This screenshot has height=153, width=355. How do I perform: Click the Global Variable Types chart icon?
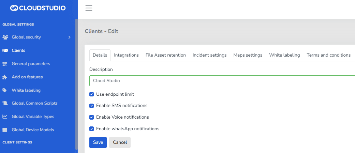(x=5, y=117)
